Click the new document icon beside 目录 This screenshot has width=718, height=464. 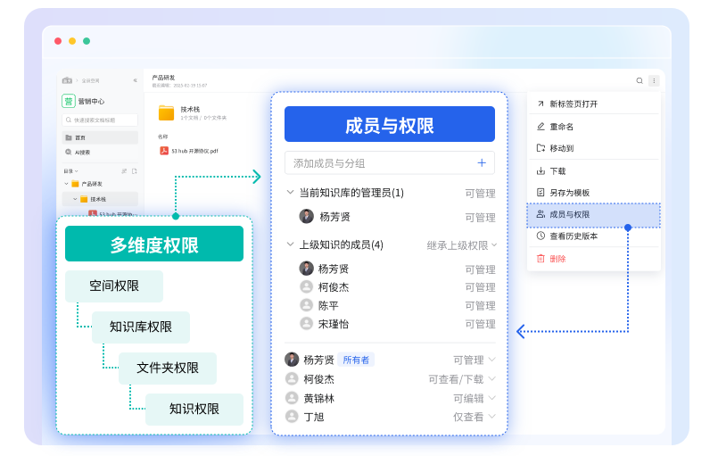click(x=134, y=170)
